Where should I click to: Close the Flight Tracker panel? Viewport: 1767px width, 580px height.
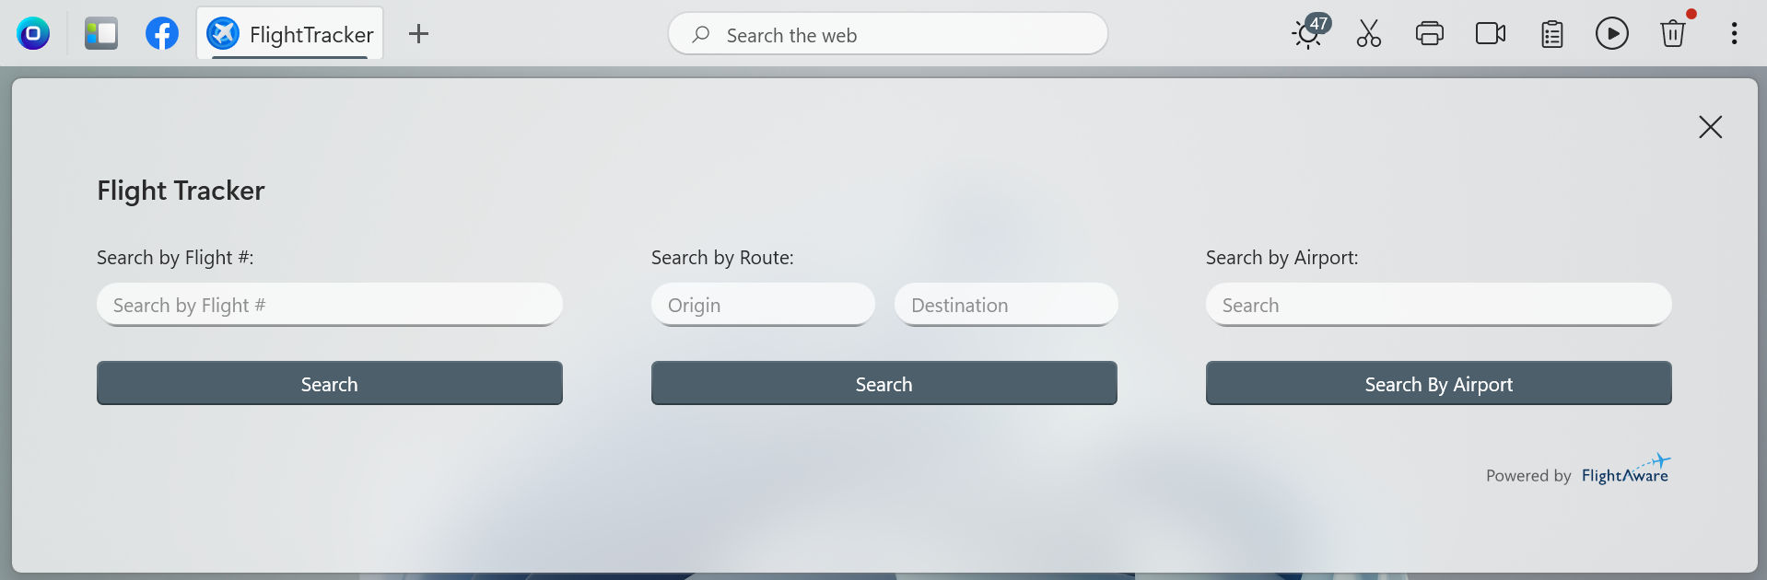(1711, 127)
